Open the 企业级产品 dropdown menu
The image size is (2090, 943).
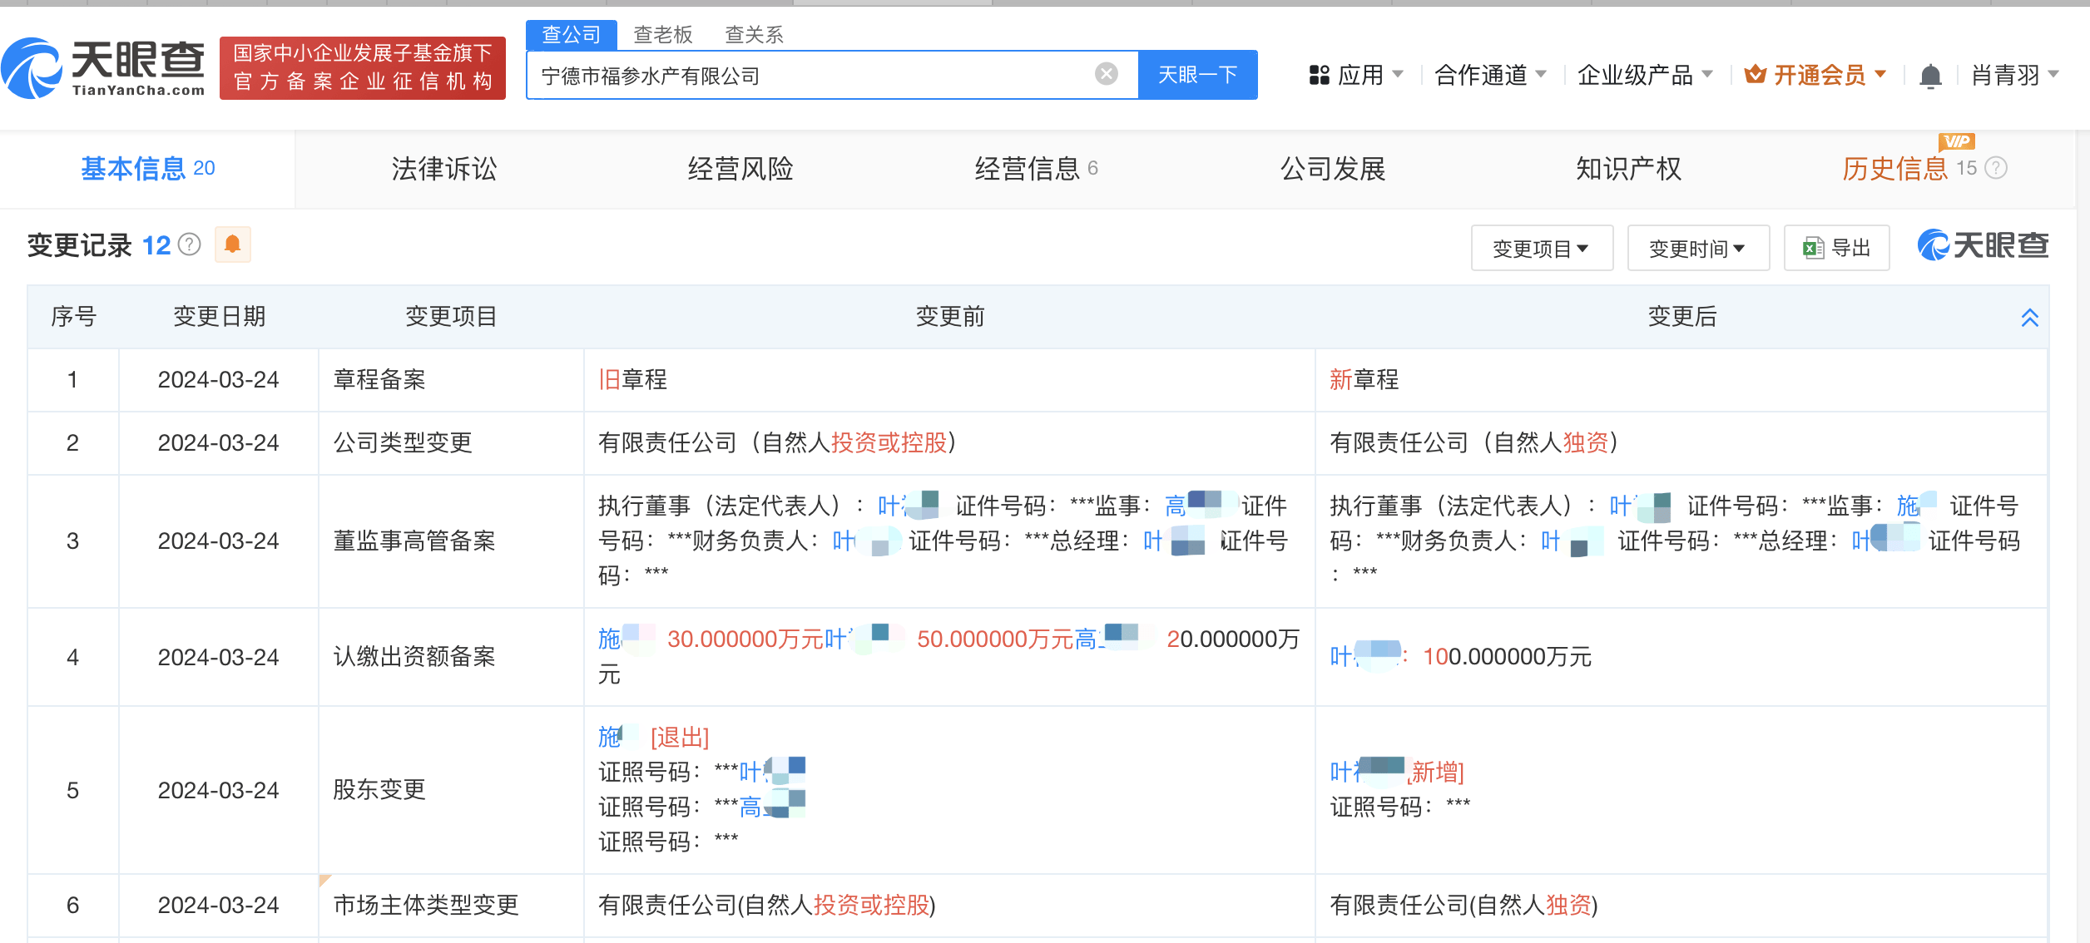click(x=1645, y=76)
